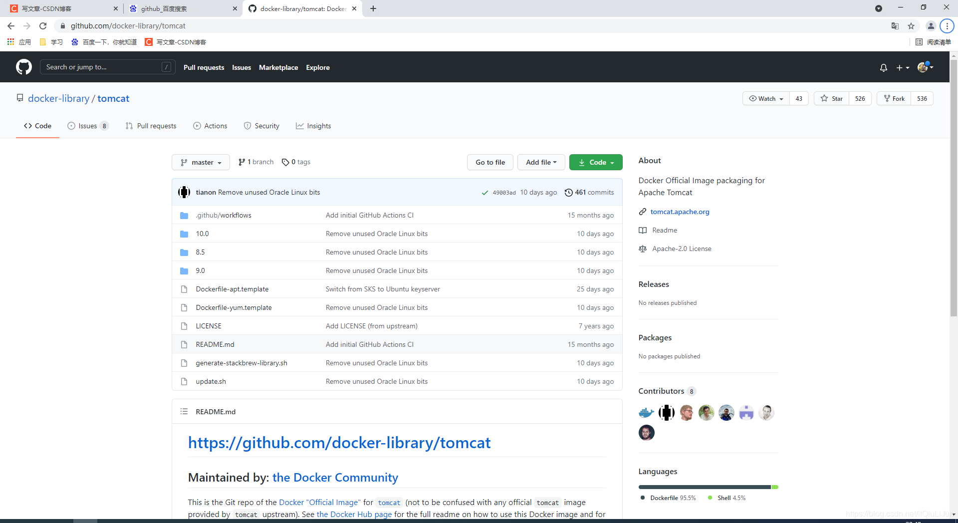Follow the Docker Community link
Image resolution: width=958 pixels, height=523 pixels.
335,478
